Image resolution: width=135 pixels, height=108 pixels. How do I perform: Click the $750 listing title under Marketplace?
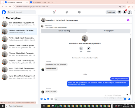pyautogui.click(x=56, y=27)
